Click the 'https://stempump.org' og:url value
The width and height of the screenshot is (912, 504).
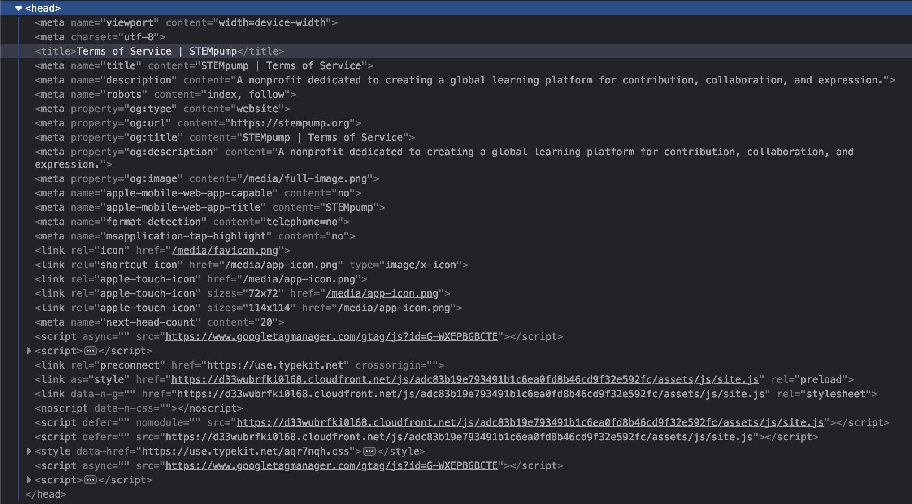tap(290, 123)
